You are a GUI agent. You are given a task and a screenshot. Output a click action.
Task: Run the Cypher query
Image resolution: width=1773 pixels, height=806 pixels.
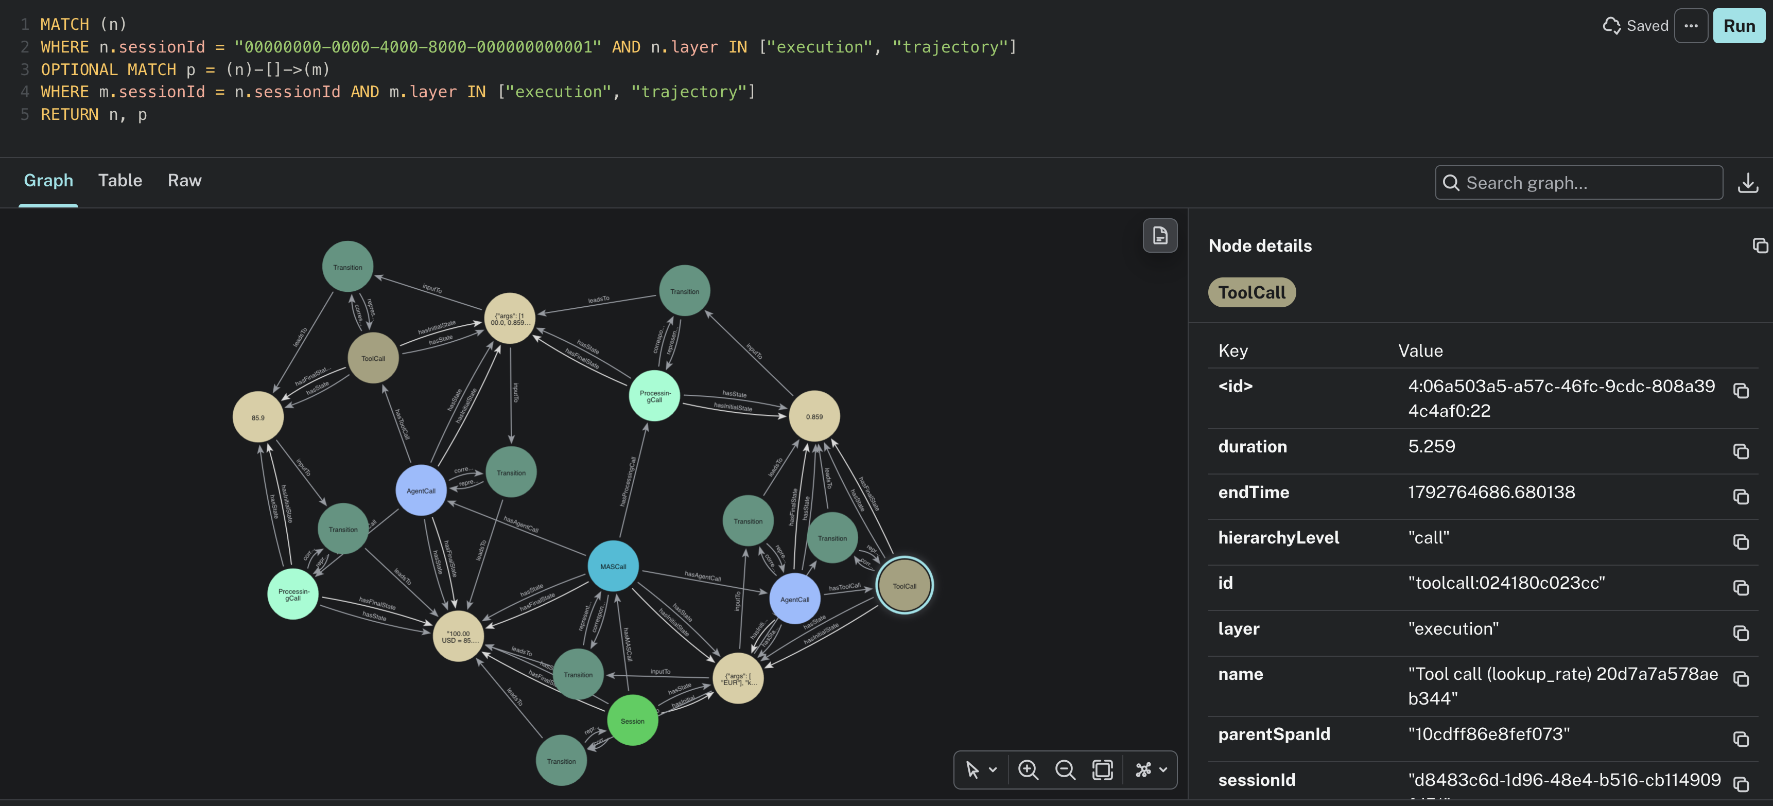click(x=1739, y=26)
